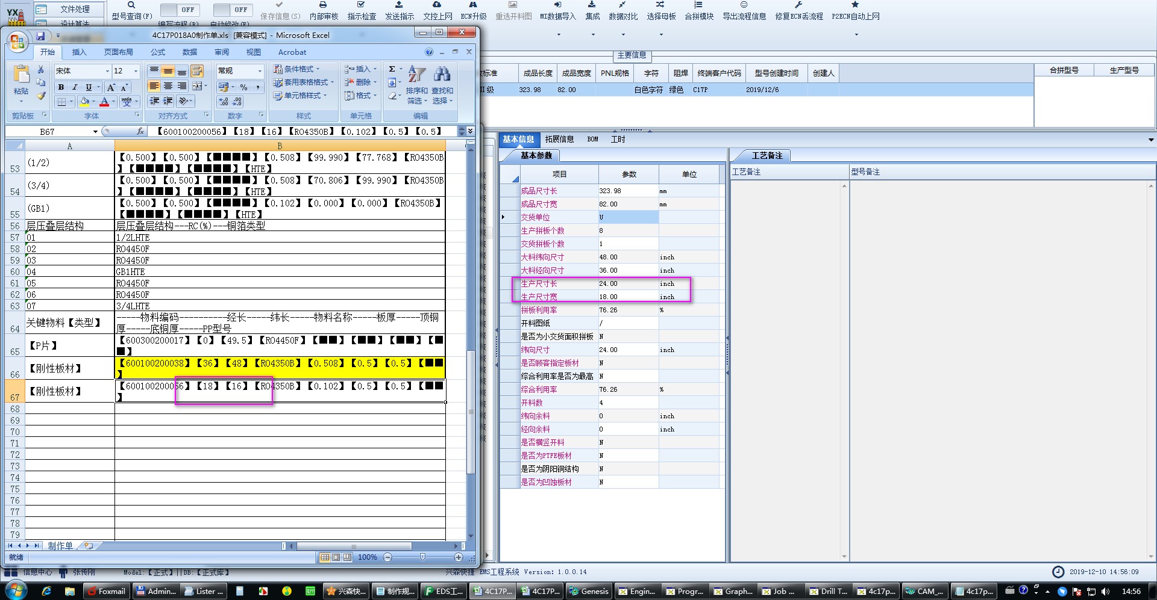Screen dimensions: 1157x600
Task: Click the Excel horizontal scrollbar thumb
Action: (354, 546)
